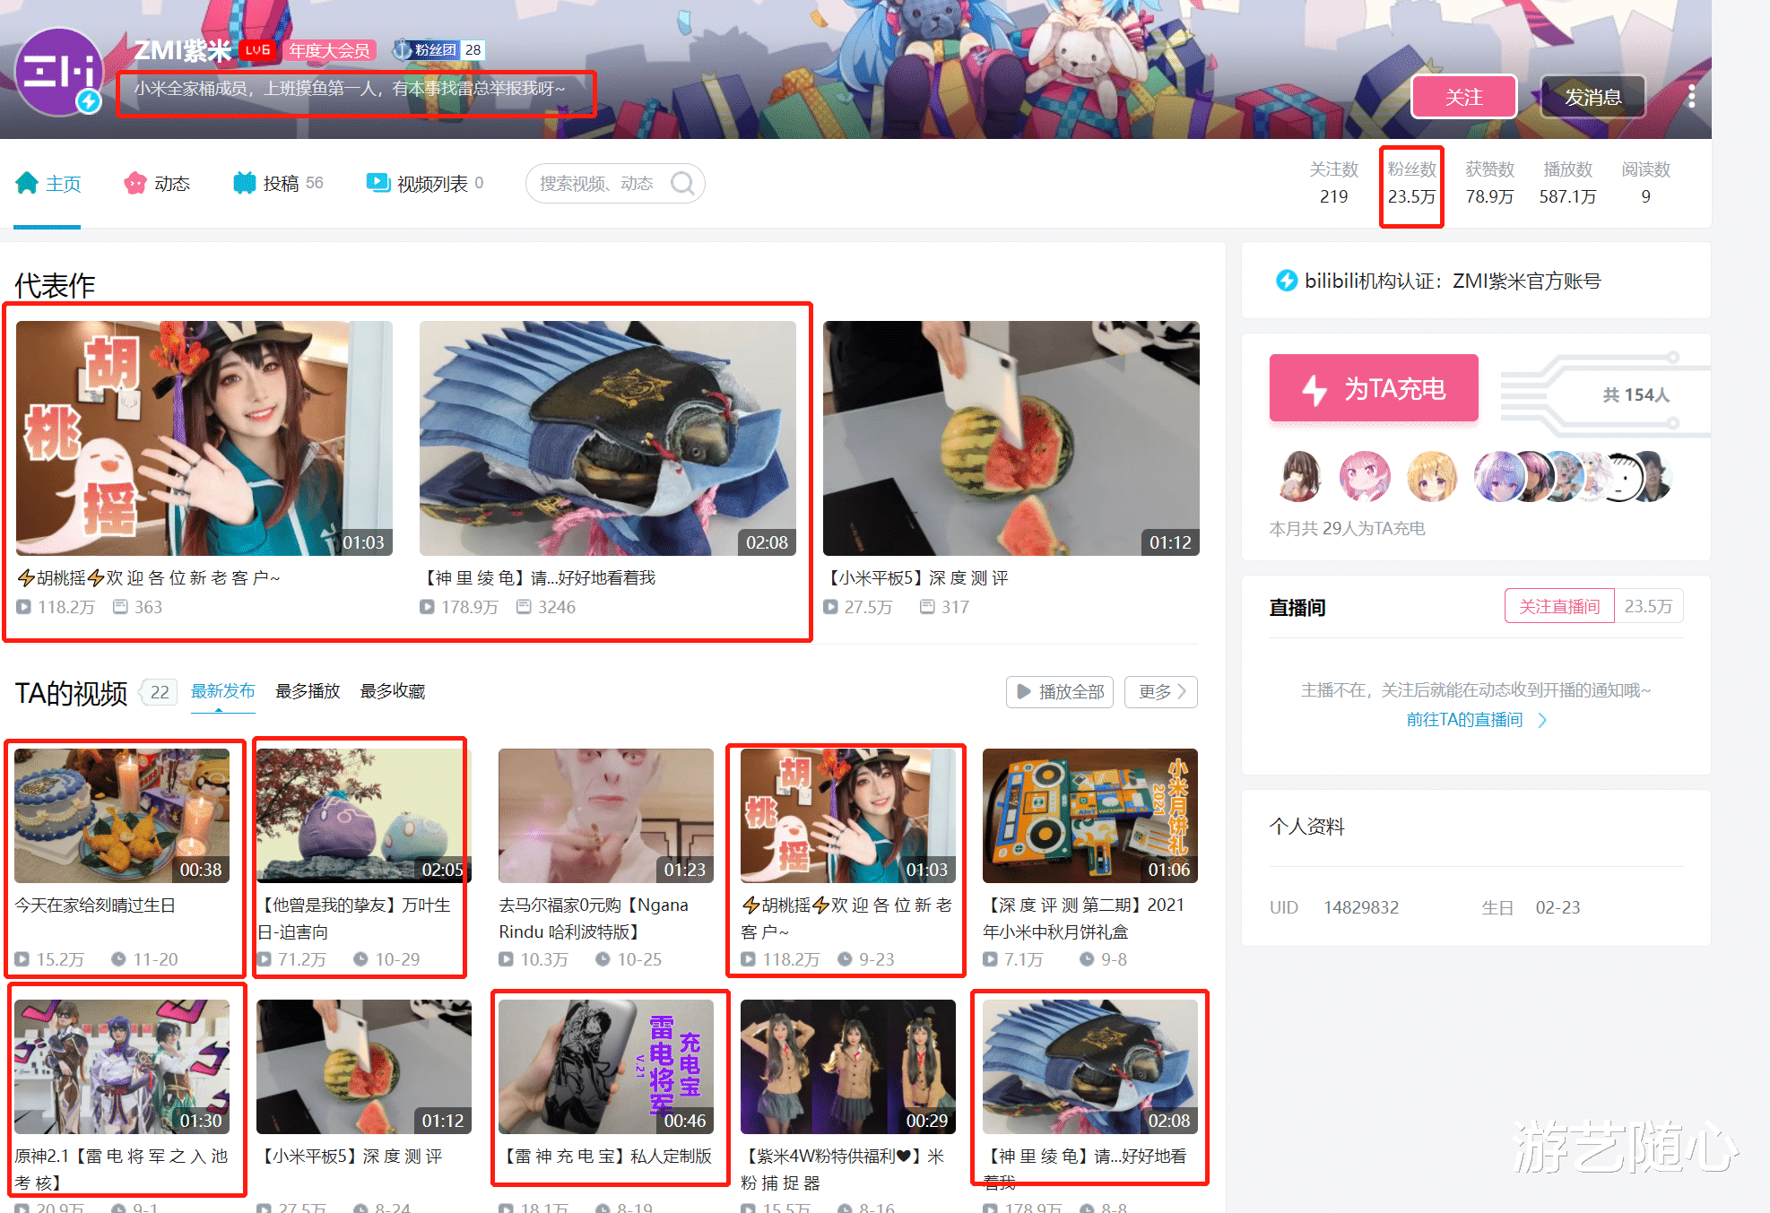The width and height of the screenshot is (1770, 1213).
Task: Click the 生日 02-23 value
Action: click(x=1557, y=907)
